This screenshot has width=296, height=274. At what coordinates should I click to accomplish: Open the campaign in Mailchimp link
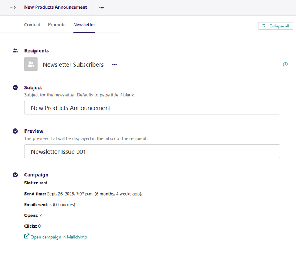pos(58,237)
